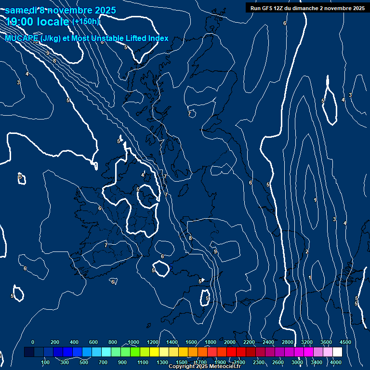The image size is (370, 370).
Task: Click the 'MUCAPE (J/kg) et Most Unstable Lifted Index' caption
Action: [87, 38]
